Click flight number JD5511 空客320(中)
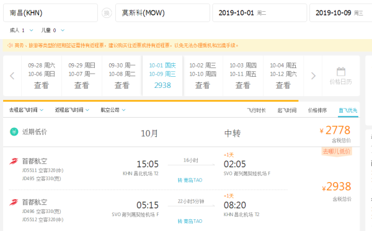 (43, 170)
